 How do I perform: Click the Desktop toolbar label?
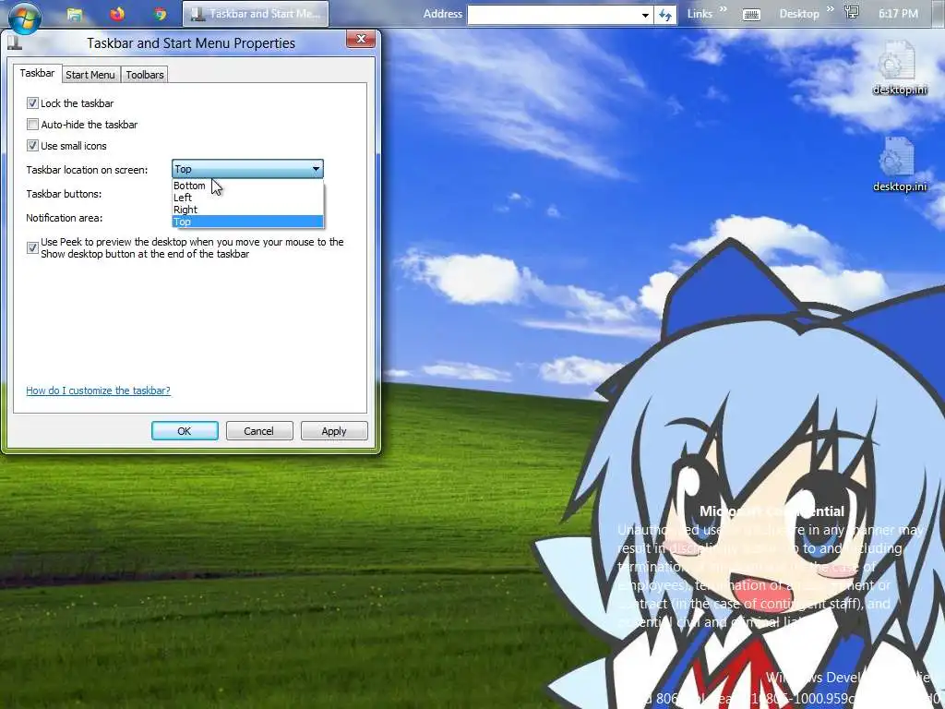799,14
